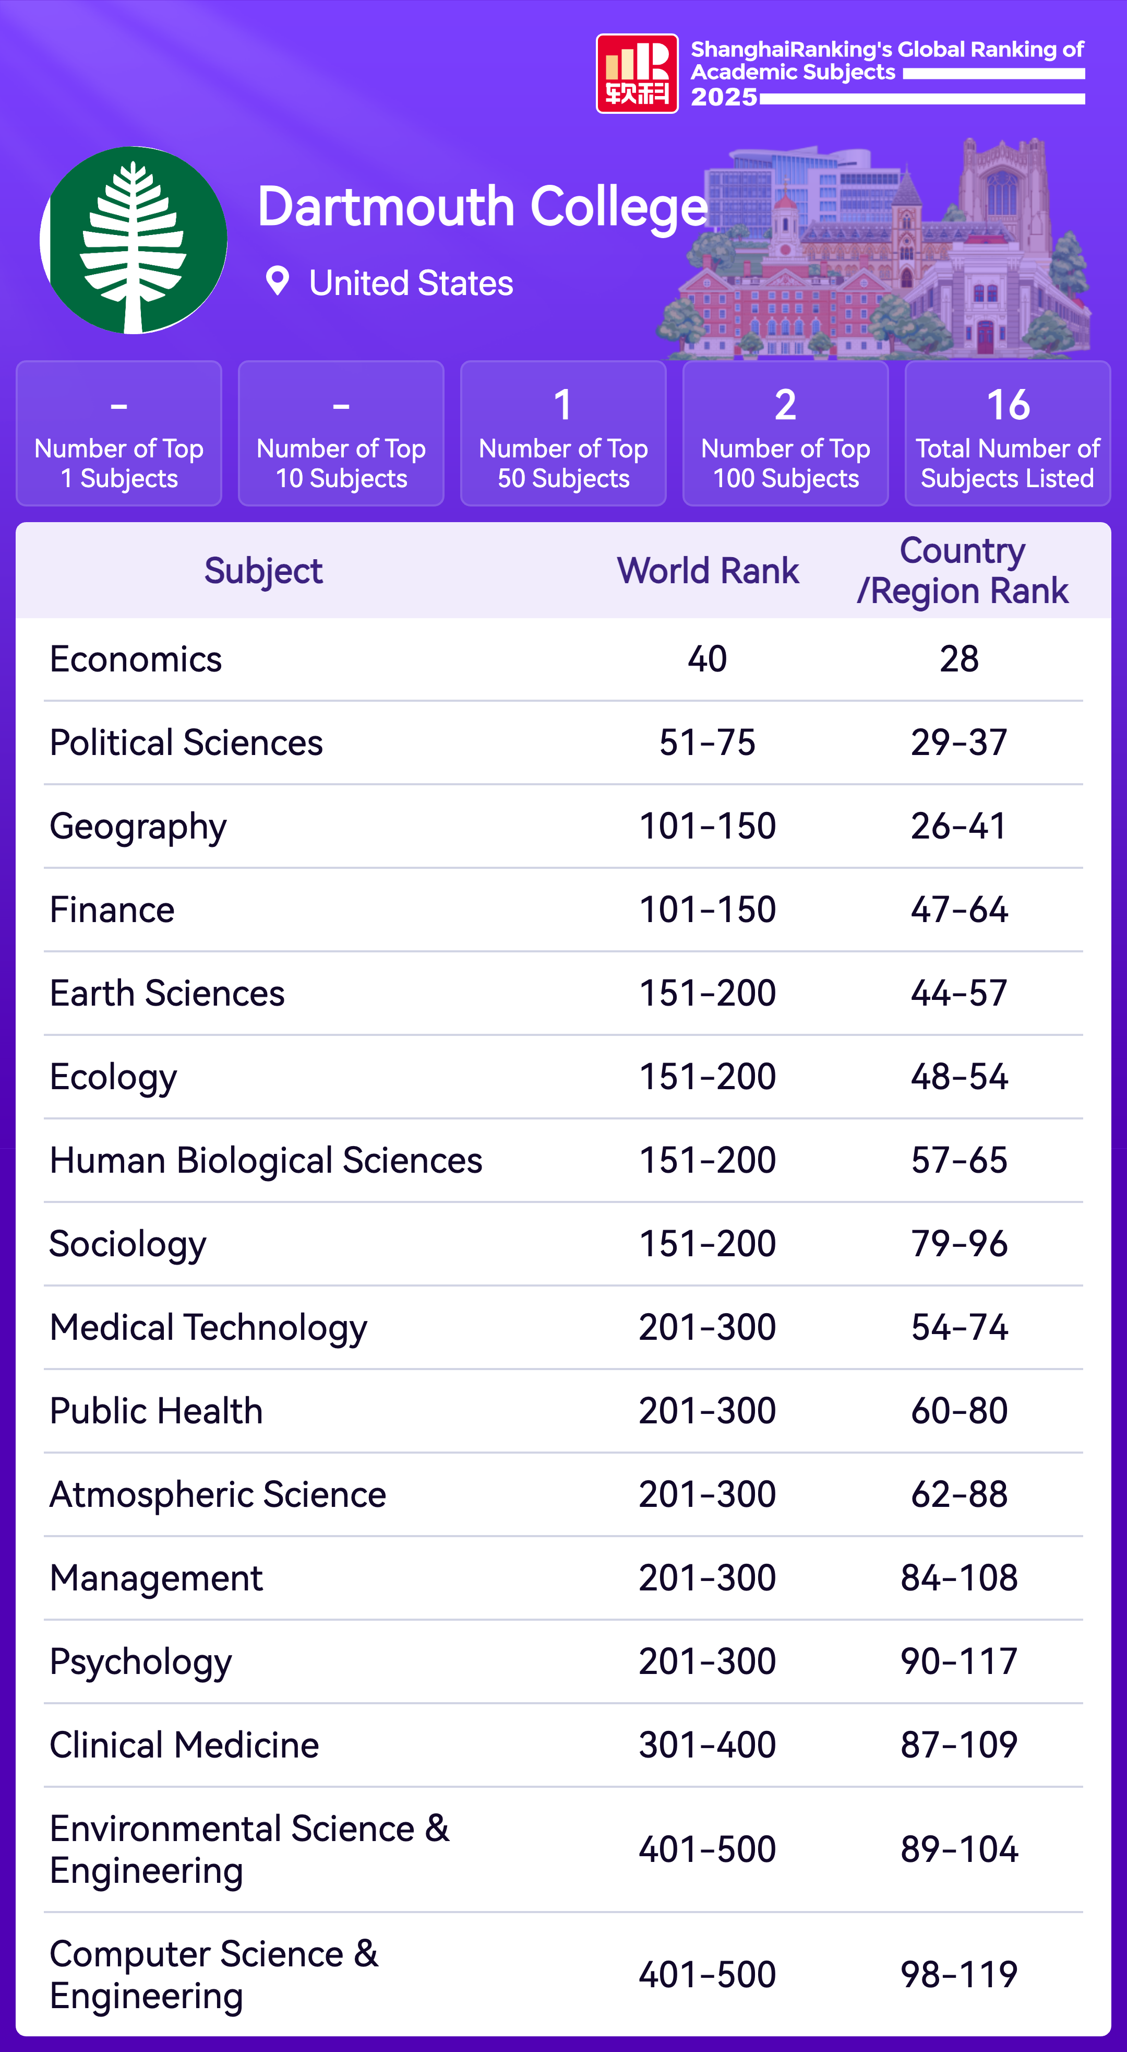Screen dimensions: 1127x2052
Task: Select the Top 100 Subjects stat card
Action: [785, 433]
